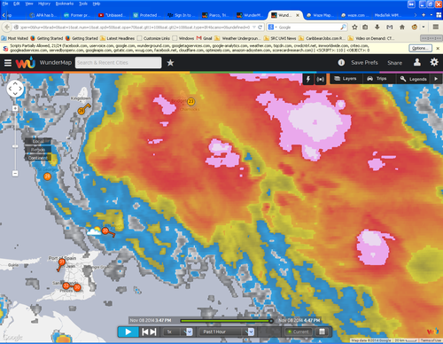
Task: Open the Firefox hamburger menu
Action: pyautogui.click(x=436, y=27)
